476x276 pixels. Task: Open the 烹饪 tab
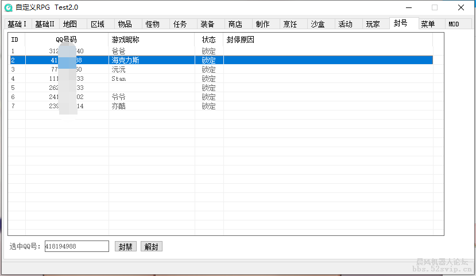click(290, 24)
